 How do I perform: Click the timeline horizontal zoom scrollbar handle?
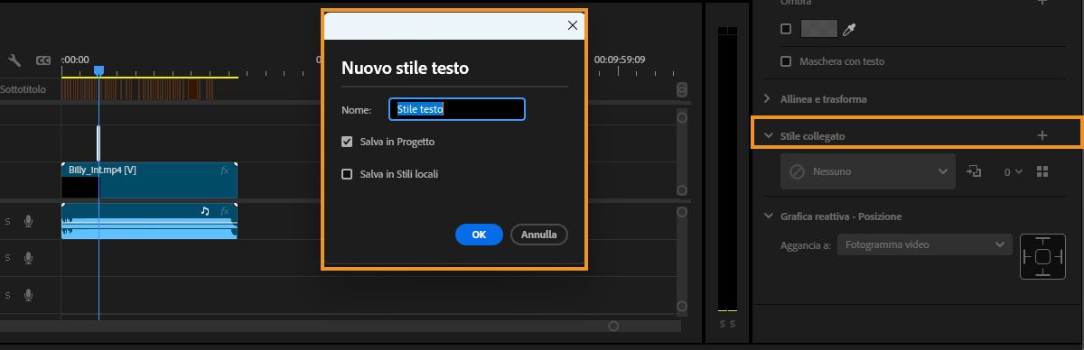click(613, 326)
